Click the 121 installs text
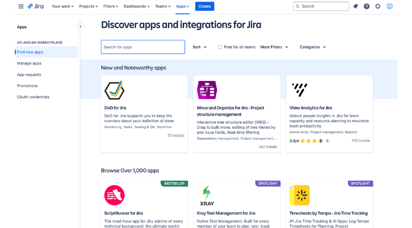 coord(176,135)
